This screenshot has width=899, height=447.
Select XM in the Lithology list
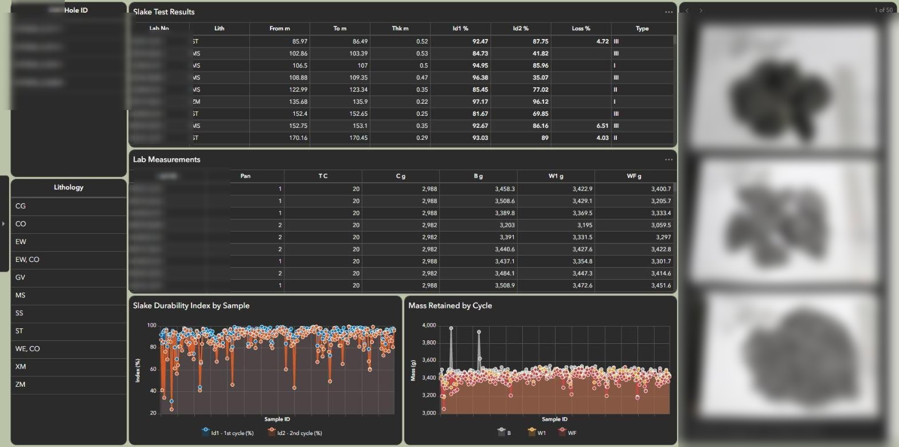coord(69,367)
